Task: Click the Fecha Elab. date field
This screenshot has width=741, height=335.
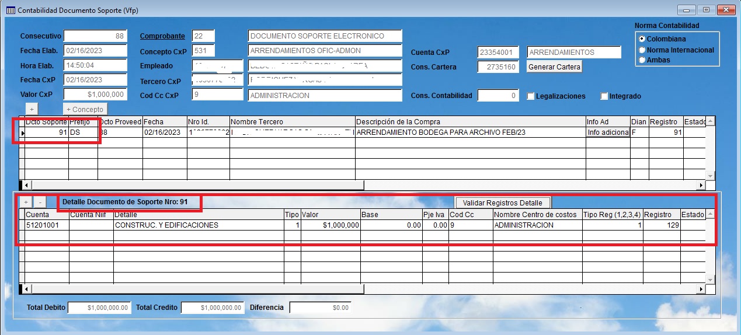Action: point(95,51)
